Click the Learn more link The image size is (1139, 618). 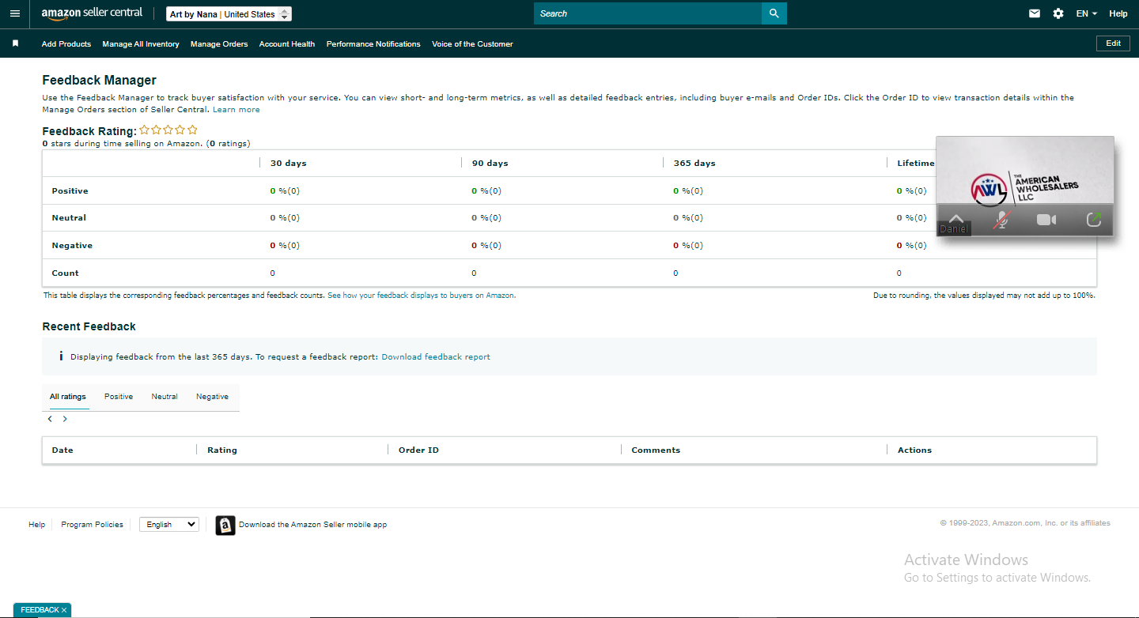237,110
